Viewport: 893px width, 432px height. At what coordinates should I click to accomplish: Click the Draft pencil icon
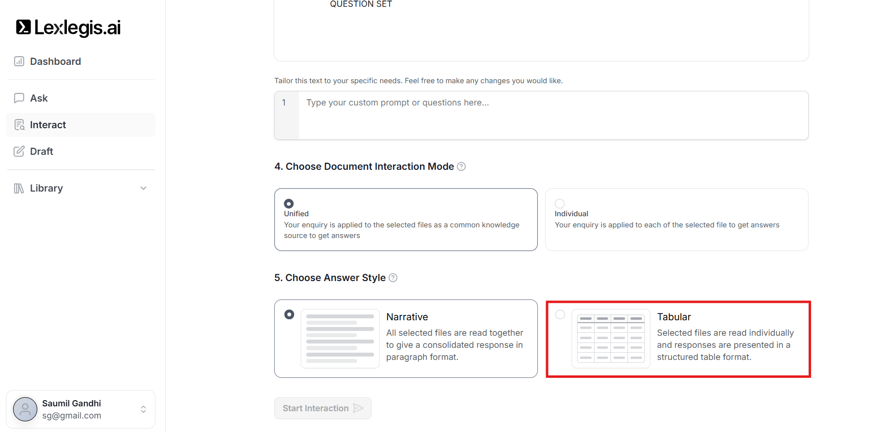click(19, 151)
